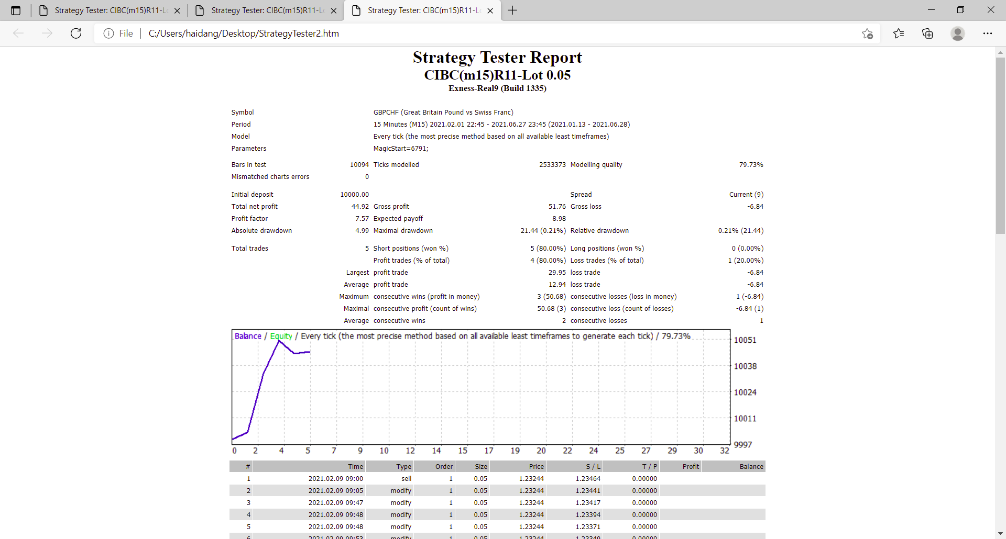Add this page to favorites star

867,33
